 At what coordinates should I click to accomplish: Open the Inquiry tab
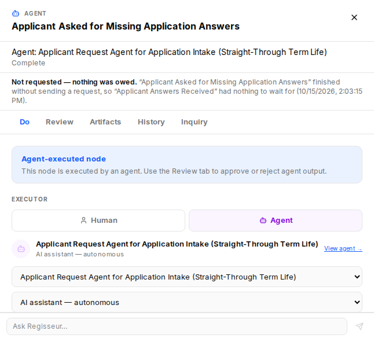(x=194, y=122)
